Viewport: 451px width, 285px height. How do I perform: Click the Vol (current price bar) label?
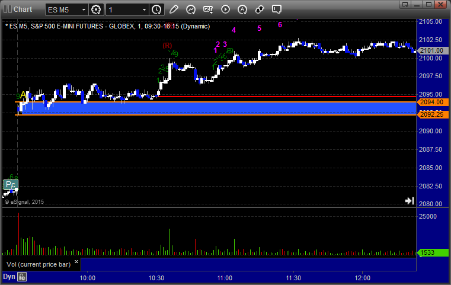(x=39, y=264)
